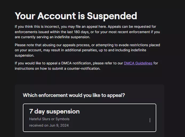Open the DMCA Guidelines link
The image size is (185, 137).
point(138,63)
